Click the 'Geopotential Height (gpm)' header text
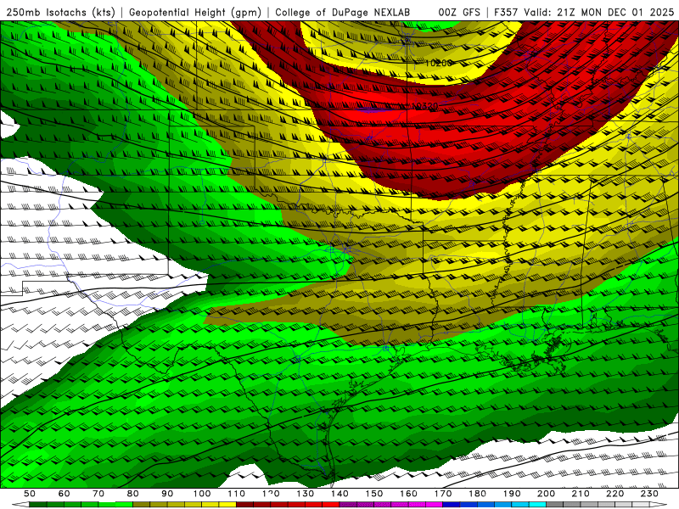 pos(195,12)
